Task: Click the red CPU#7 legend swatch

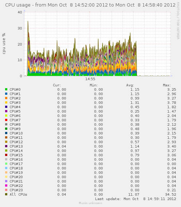Action: coord(6,120)
